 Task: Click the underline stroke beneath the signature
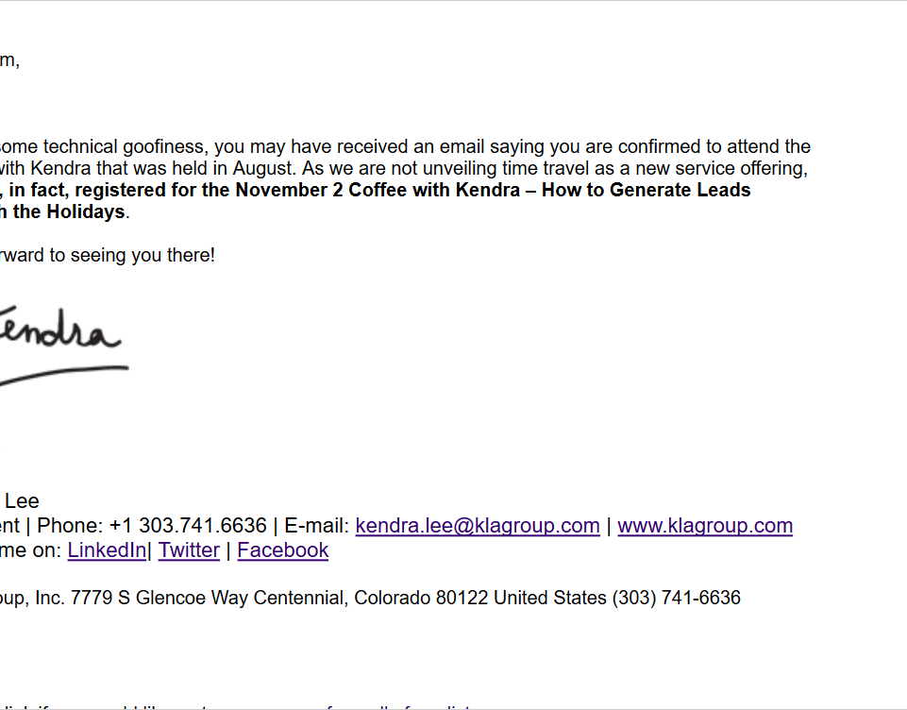(63, 375)
